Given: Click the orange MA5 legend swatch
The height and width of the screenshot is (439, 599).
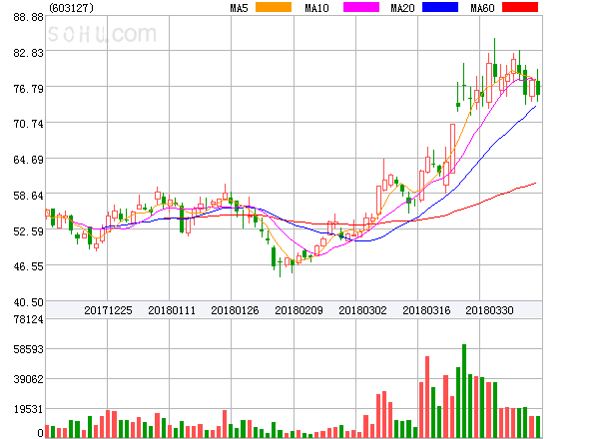Looking at the screenshot, I should click(274, 7).
